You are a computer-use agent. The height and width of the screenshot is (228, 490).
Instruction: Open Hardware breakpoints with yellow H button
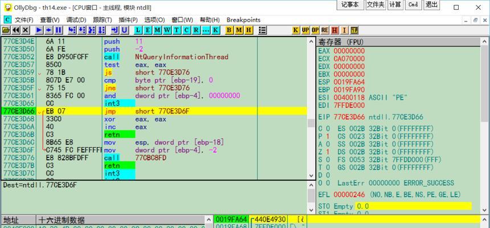(249, 30)
